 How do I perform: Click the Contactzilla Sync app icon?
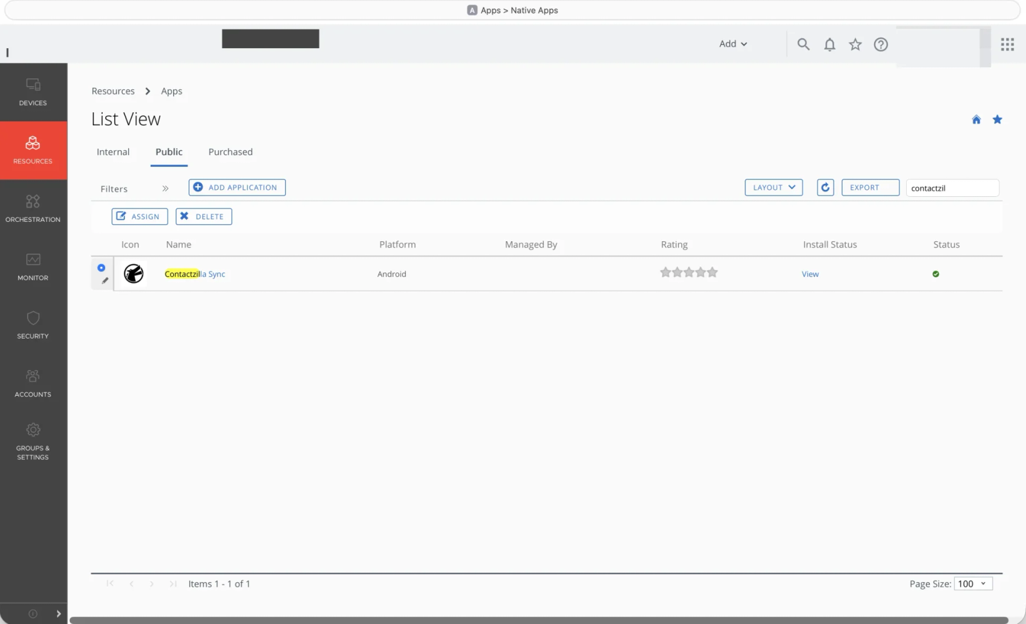tap(133, 274)
